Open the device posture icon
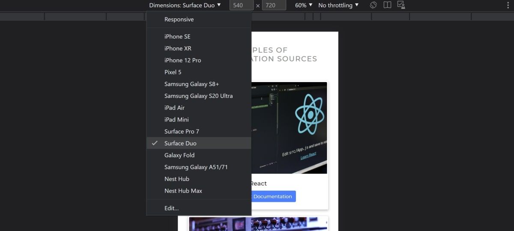 (401, 5)
